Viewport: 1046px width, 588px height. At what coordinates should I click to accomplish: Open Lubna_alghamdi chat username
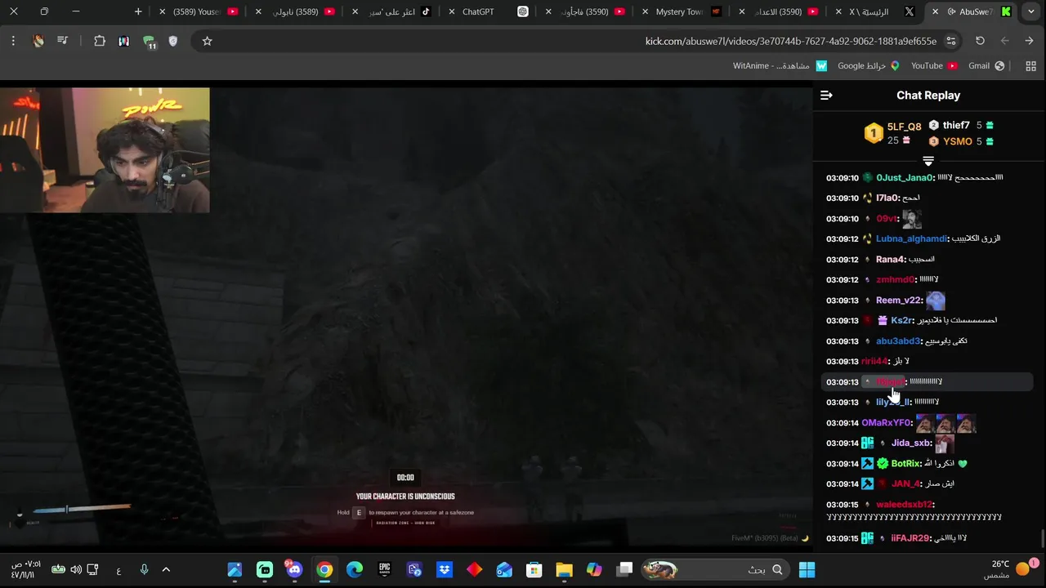(x=911, y=239)
